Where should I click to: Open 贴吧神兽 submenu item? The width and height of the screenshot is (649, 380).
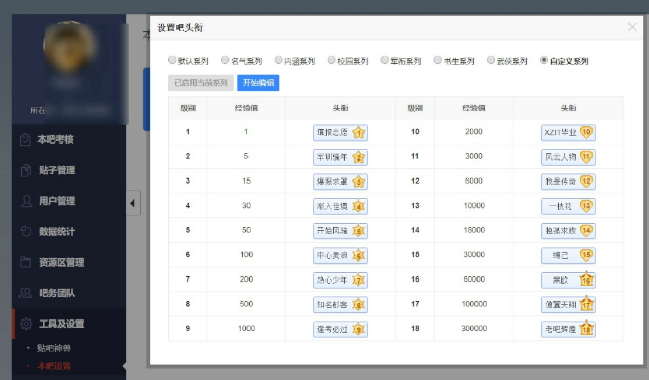[x=54, y=349]
